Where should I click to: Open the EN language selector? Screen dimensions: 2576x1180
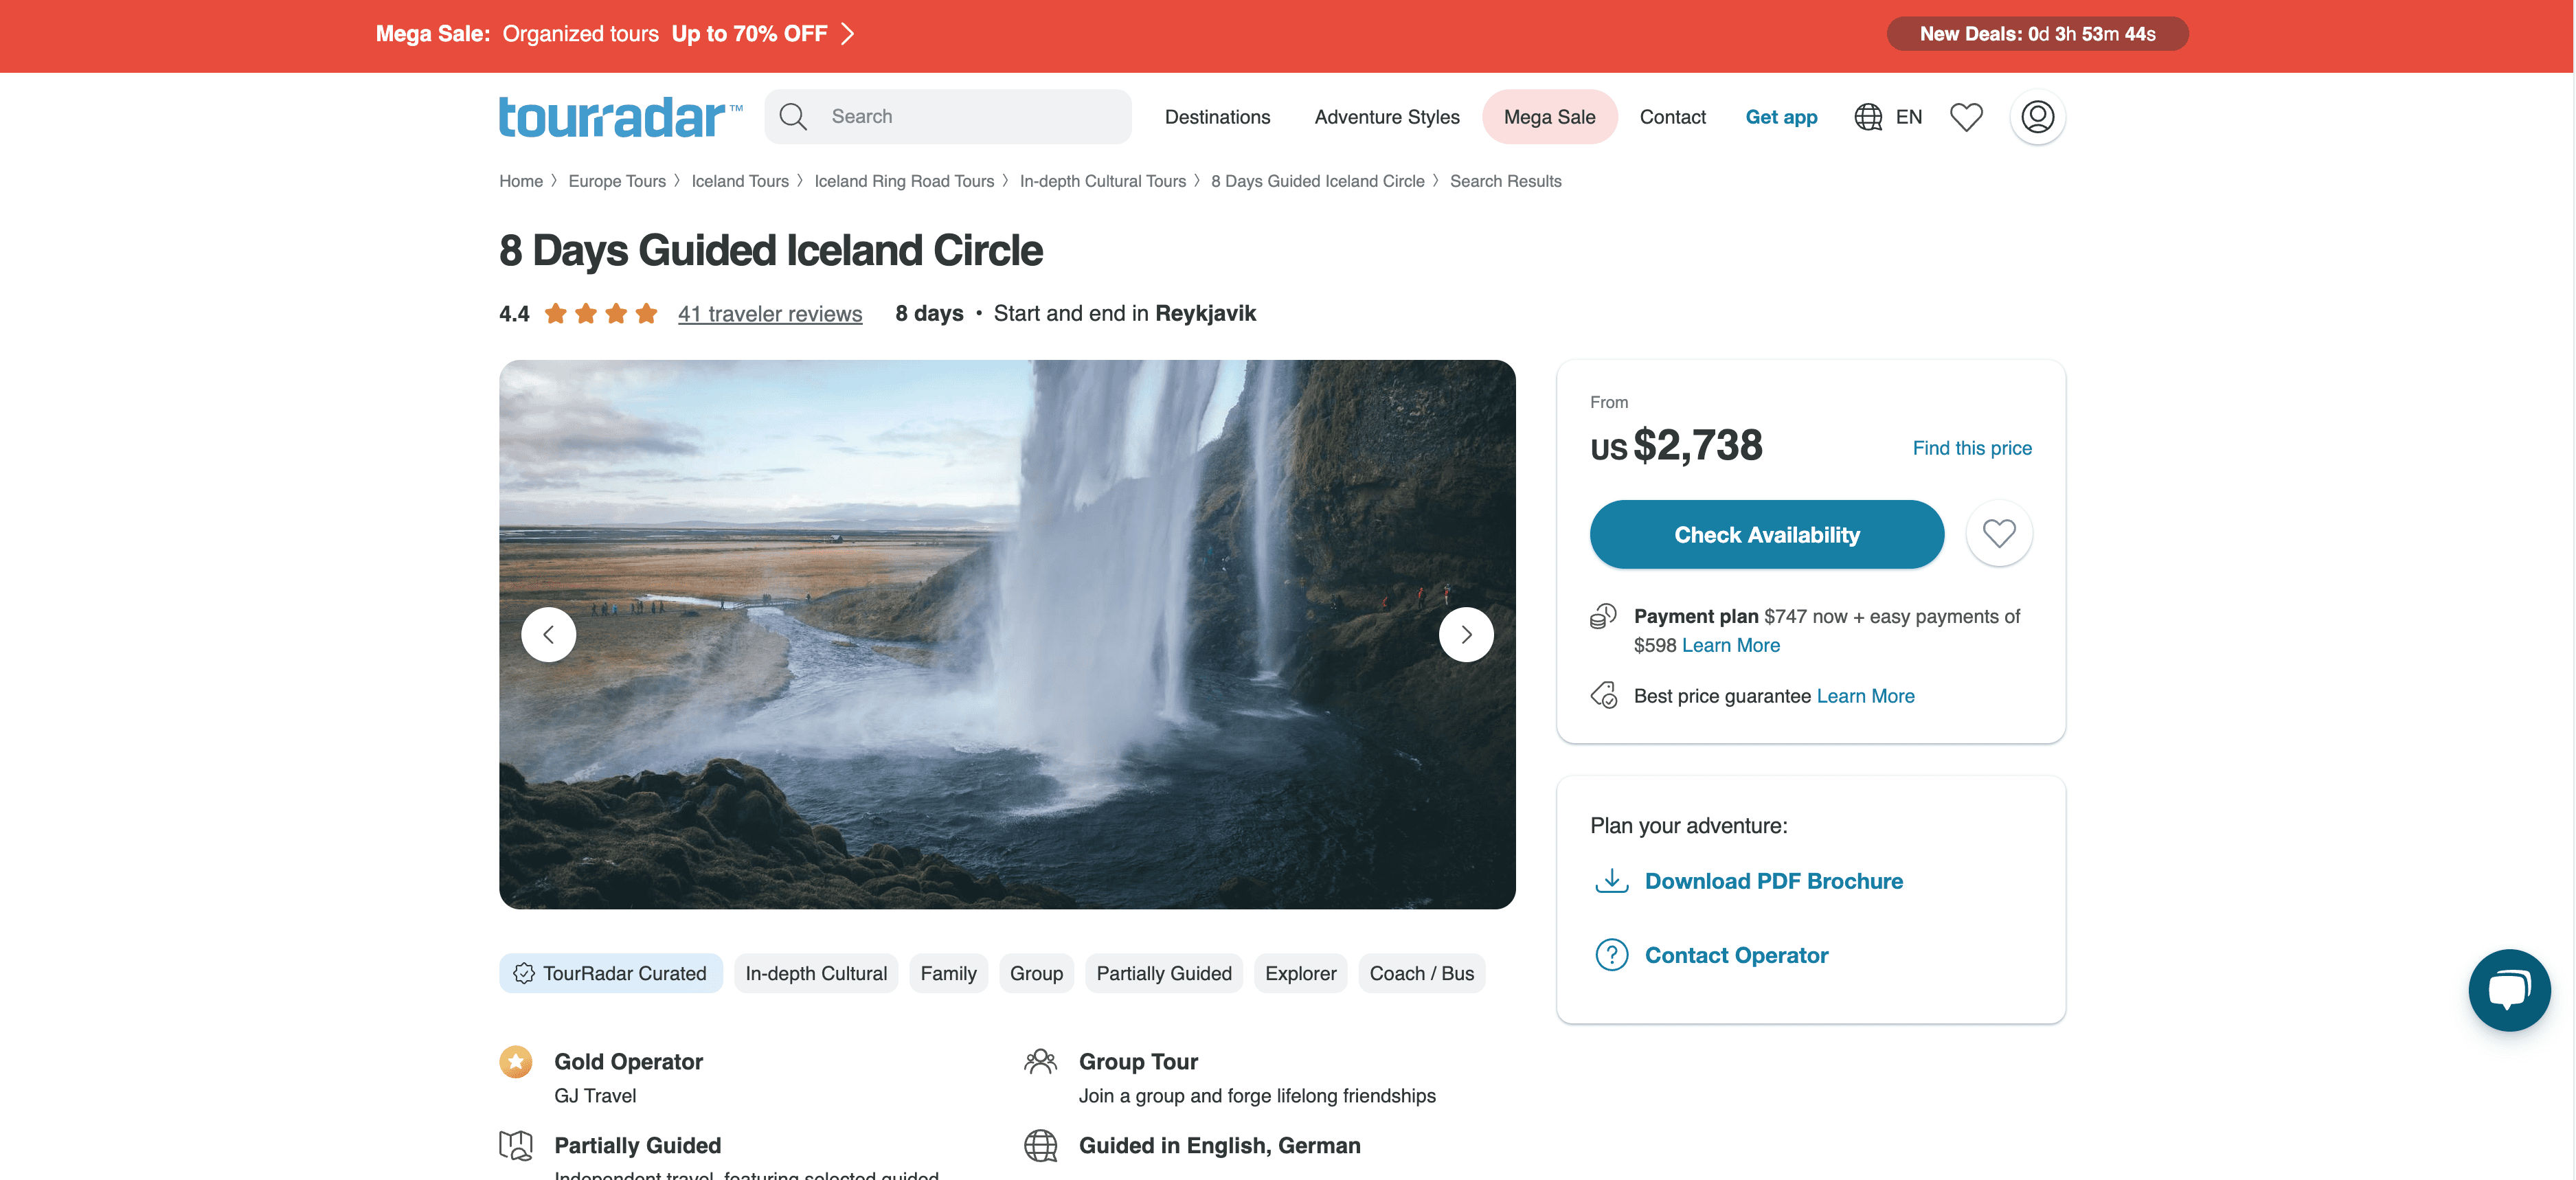pyautogui.click(x=1908, y=117)
